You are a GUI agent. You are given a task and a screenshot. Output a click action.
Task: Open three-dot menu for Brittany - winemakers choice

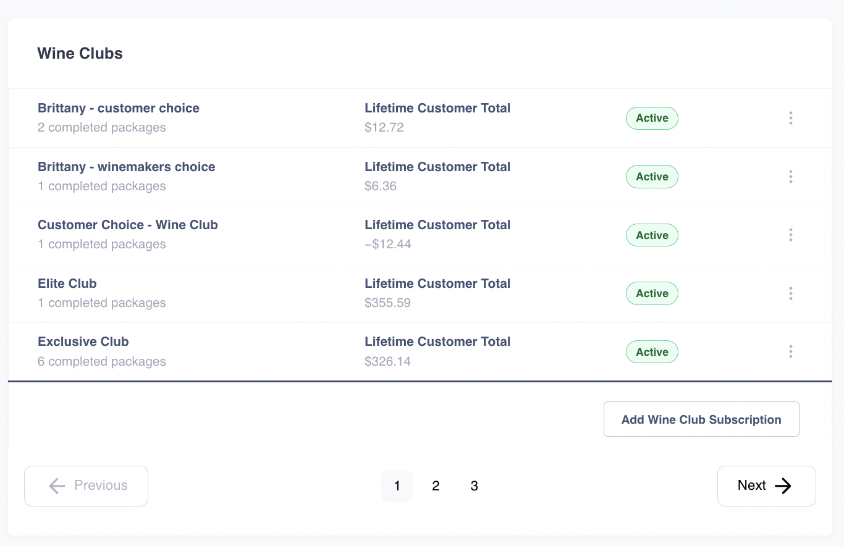click(790, 177)
